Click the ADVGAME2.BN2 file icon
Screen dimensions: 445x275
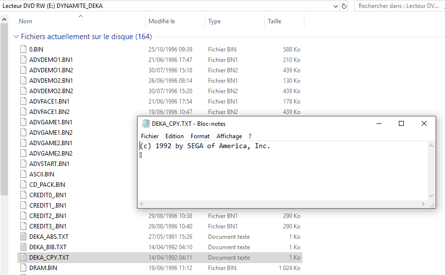[x=23, y=154]
